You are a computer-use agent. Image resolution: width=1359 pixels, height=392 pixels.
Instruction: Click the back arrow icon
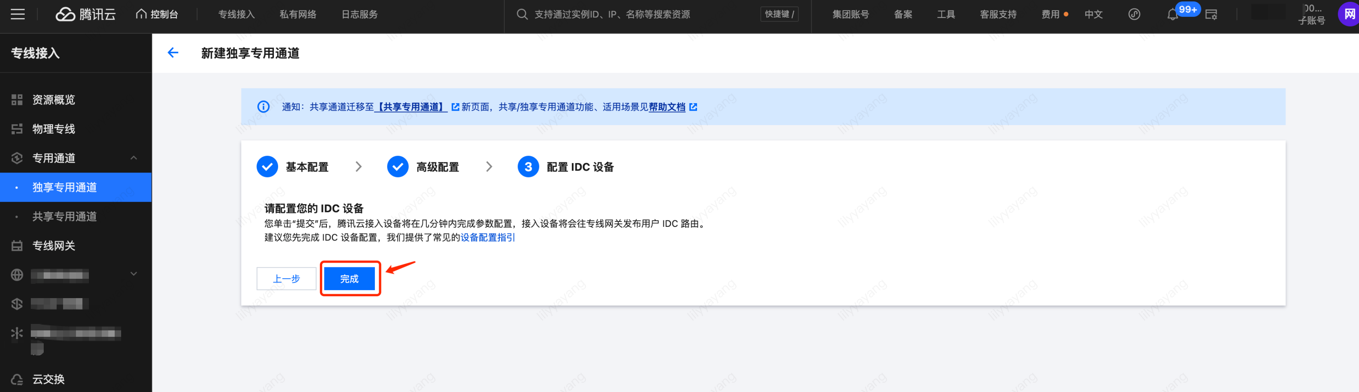pyautogui.click(x=172, y=53)
